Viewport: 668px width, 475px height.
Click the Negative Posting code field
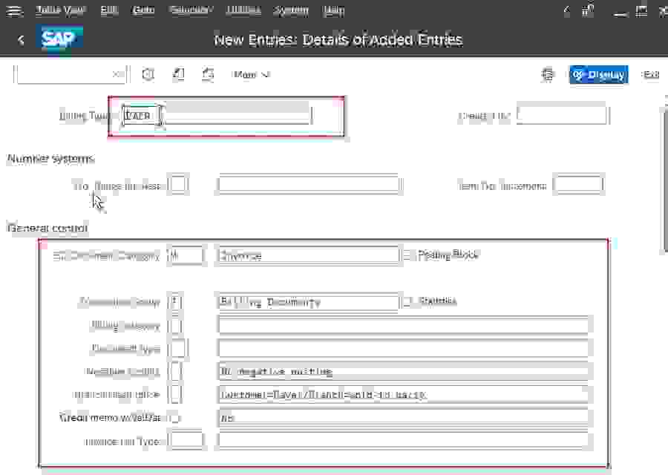(x=174, y=372)
